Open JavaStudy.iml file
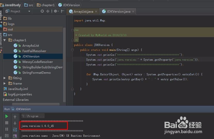The height and width of the screenshot is (139, 214). coord(15,89)
